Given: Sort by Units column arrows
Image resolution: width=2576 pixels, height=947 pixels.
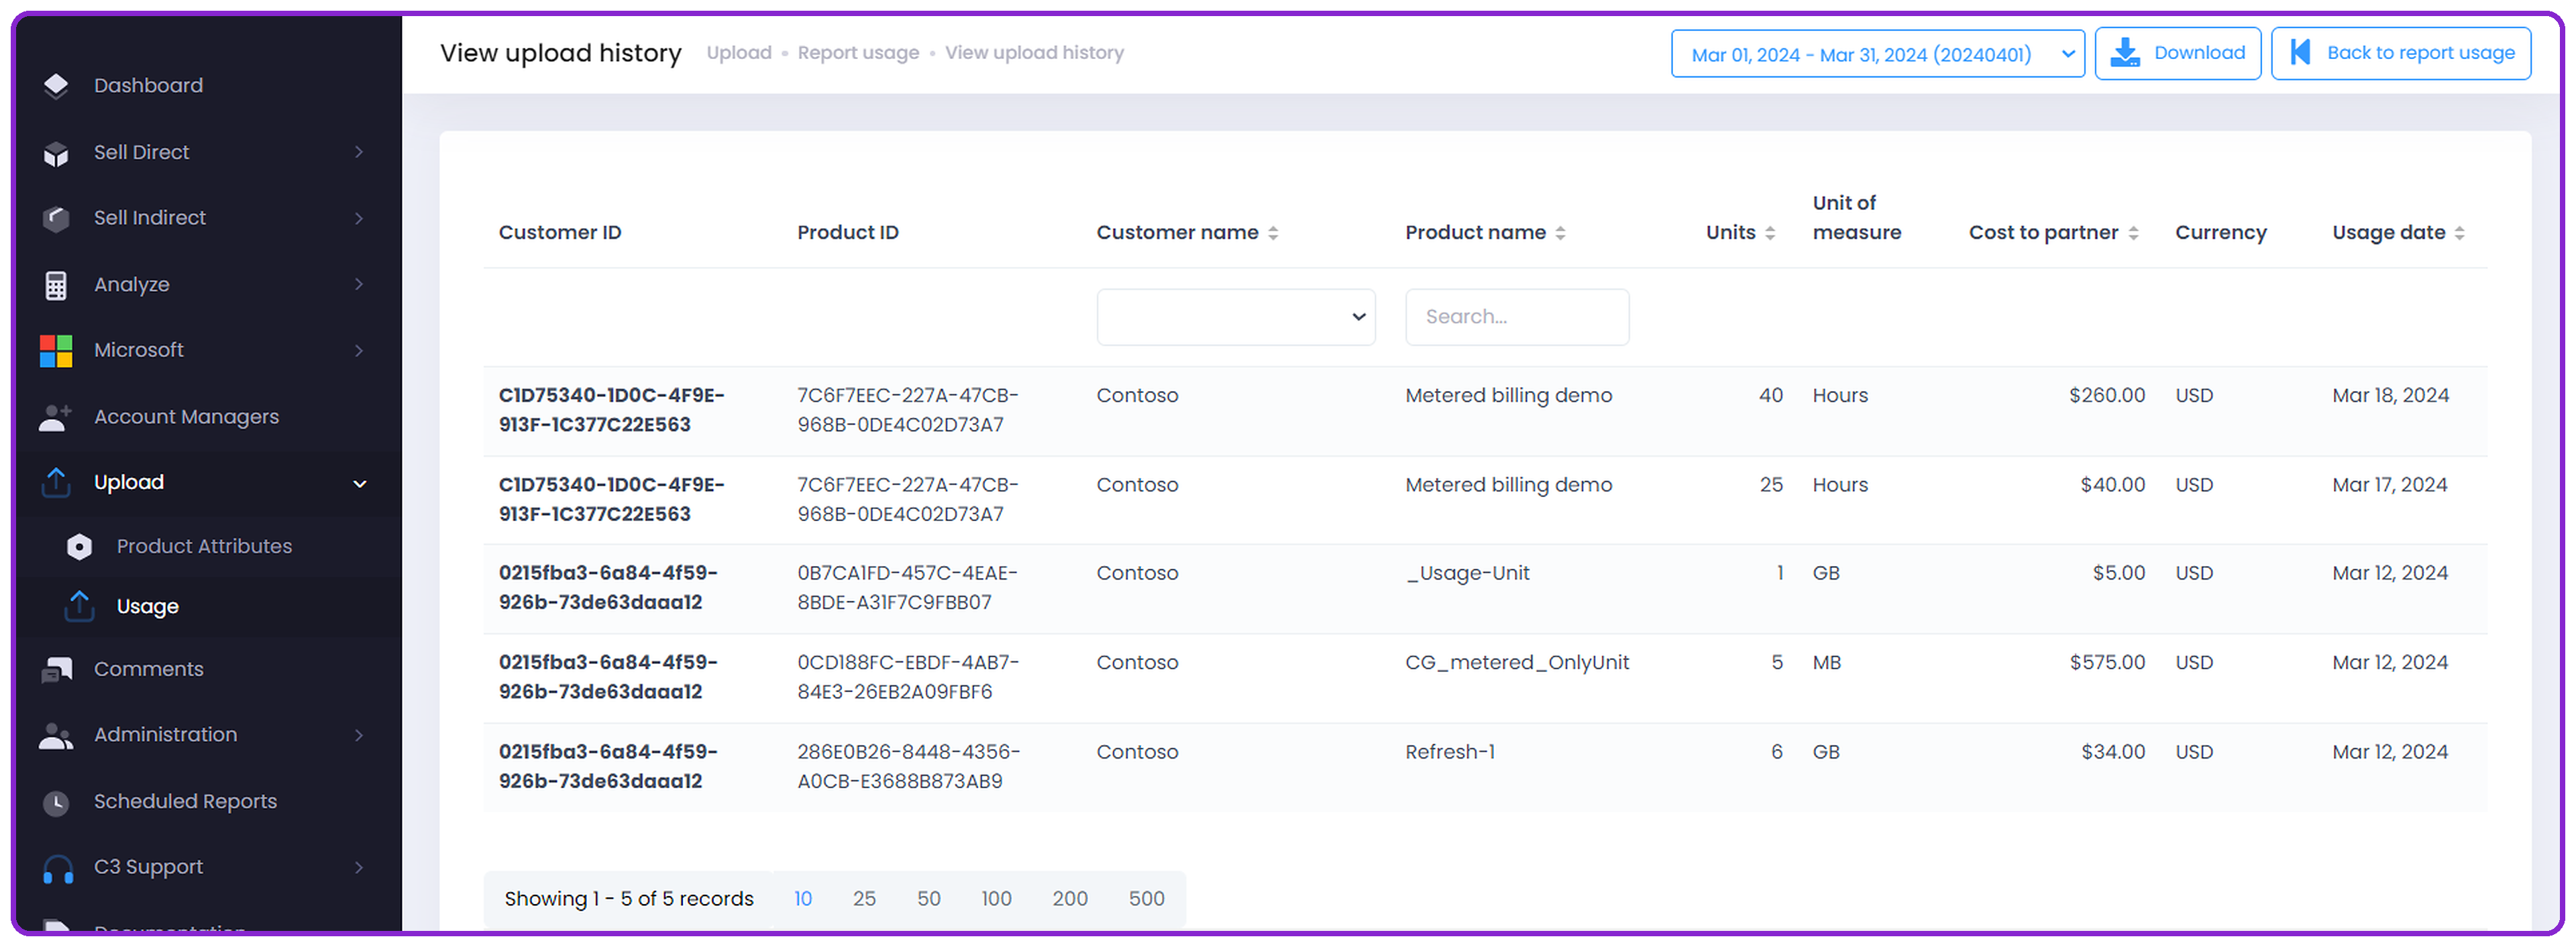Looking at the screenshot, I should (x=1770, y=233).
